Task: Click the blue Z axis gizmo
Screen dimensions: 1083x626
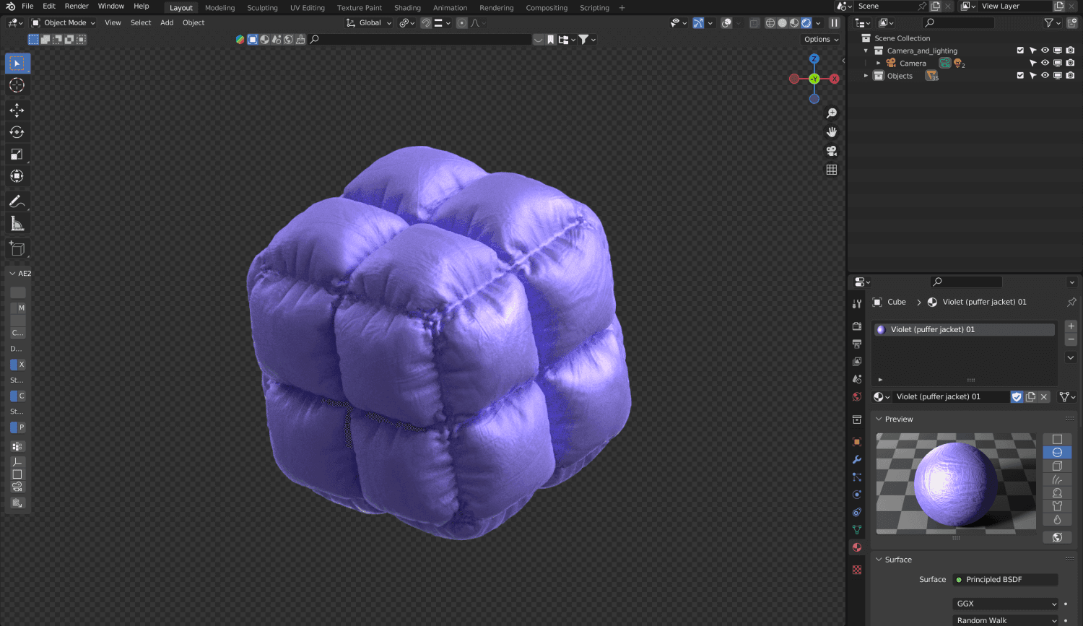Action: pos(814,58)
